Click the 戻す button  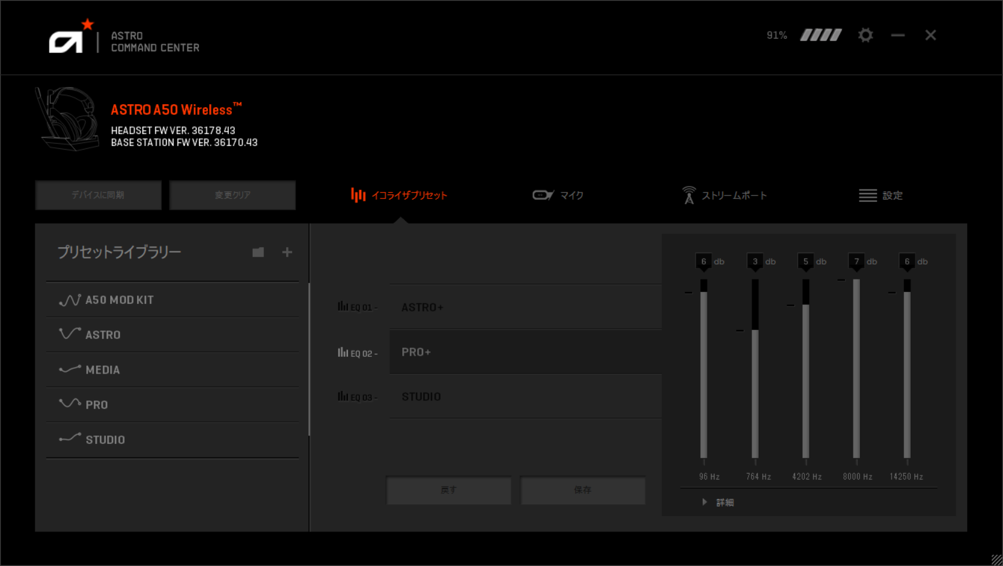point(449,490)
